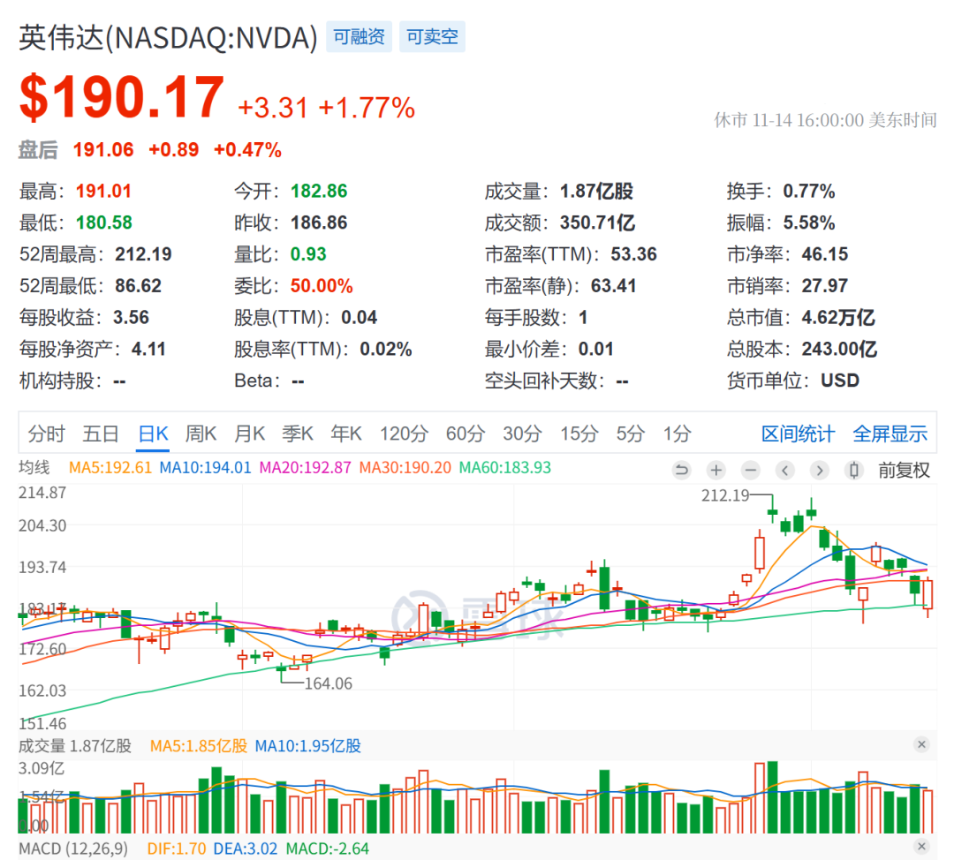The height and width of the screenshot is (860, 954).
Task: Close the volume (成交量) indicator panel
Action: (x=921, y=745)
